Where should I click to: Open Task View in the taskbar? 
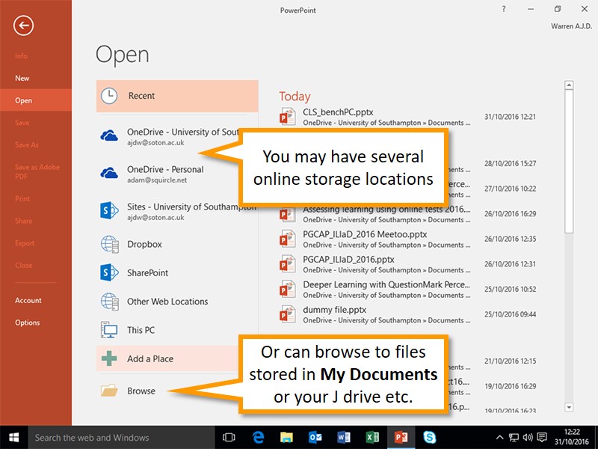click(229, 438)
